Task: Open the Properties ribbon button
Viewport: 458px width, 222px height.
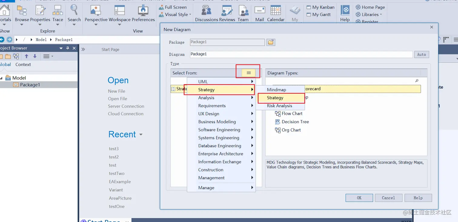Action: (40, 15)
